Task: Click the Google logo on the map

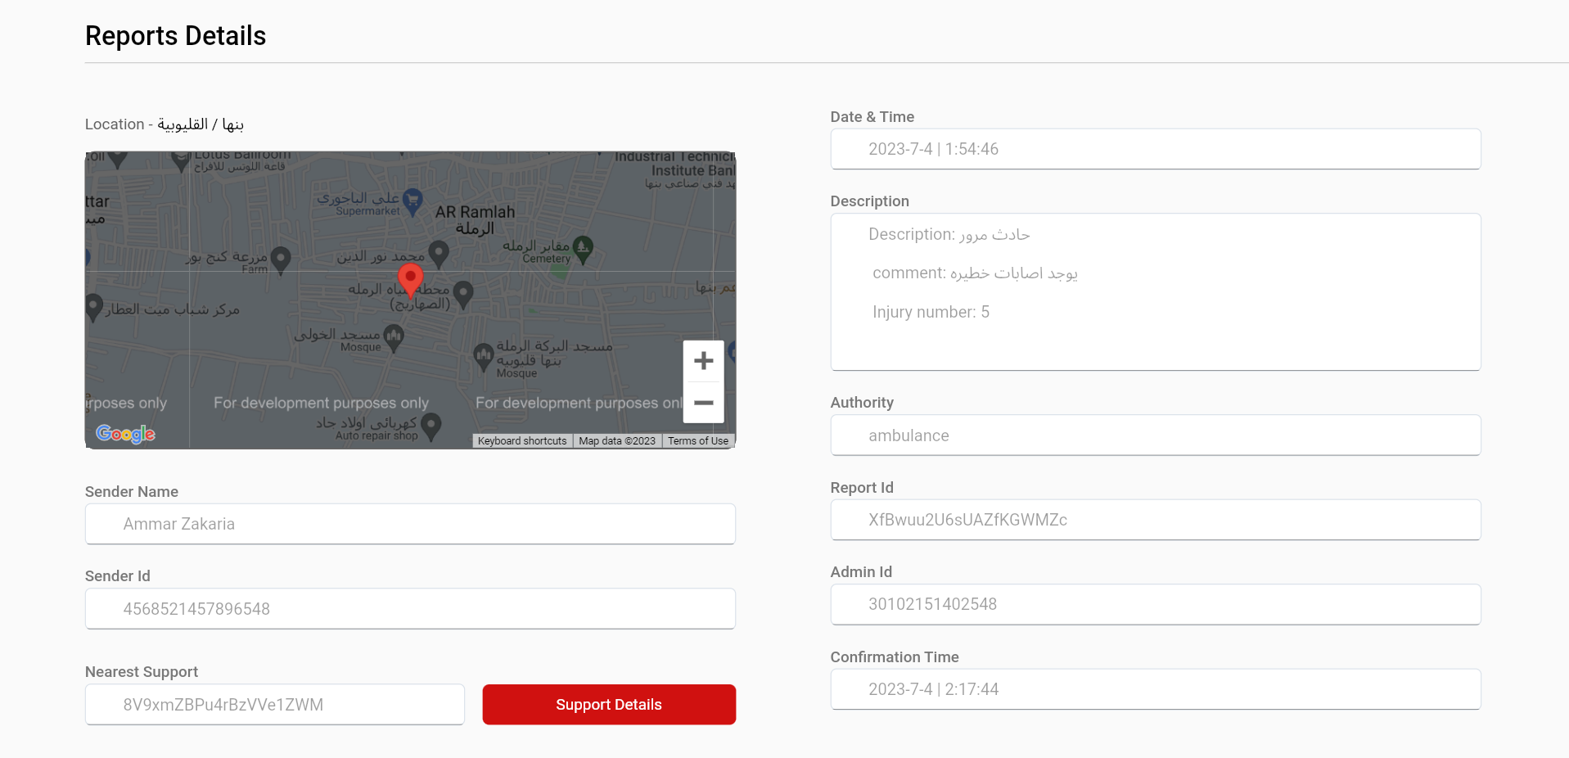Action: point(124,434)
